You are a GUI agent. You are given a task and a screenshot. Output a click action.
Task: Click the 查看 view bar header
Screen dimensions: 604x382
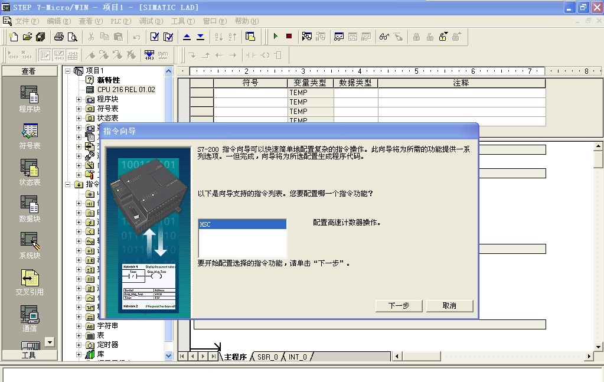tap(30, 71)
